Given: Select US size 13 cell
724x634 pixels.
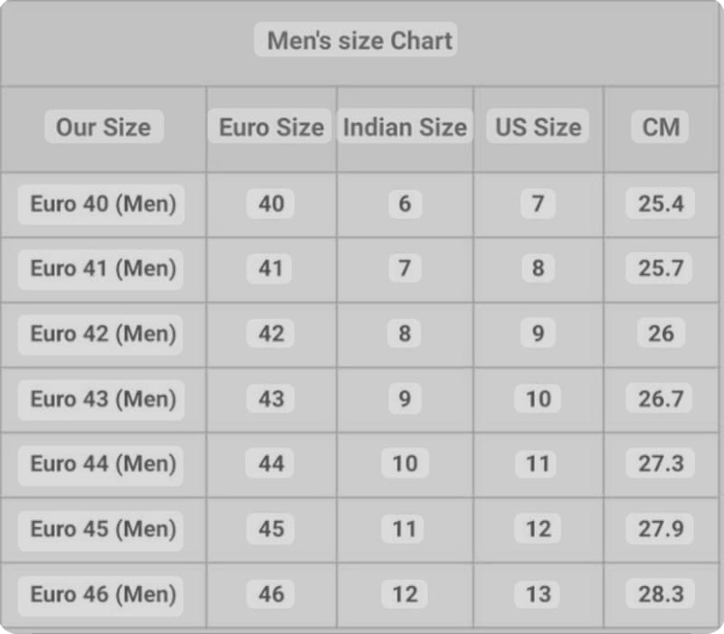Looking at the screenshot, I should 538,594.
